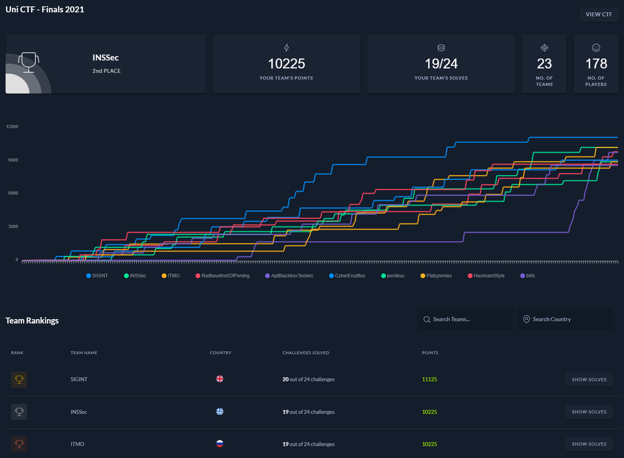
Task: Toggle bi0s legend entry
Action: point(527,275)
